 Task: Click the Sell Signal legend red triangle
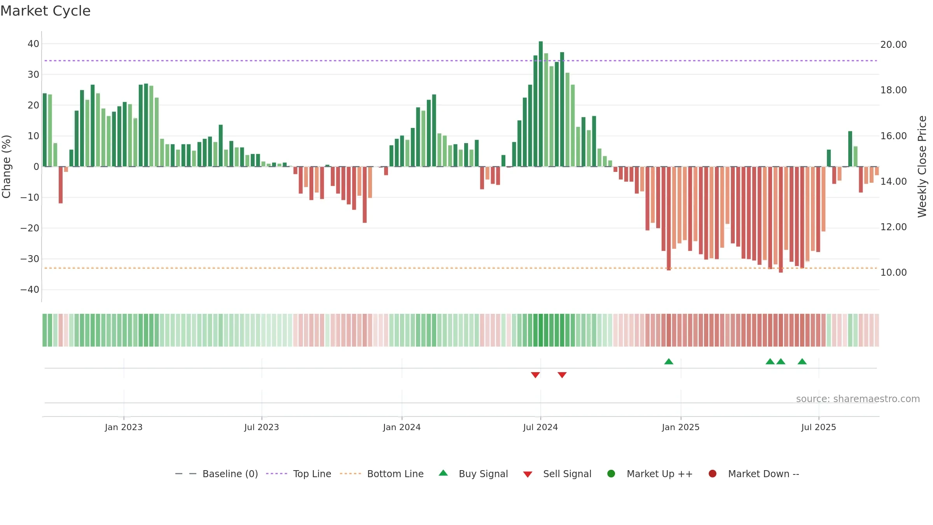tap(528, 474)
